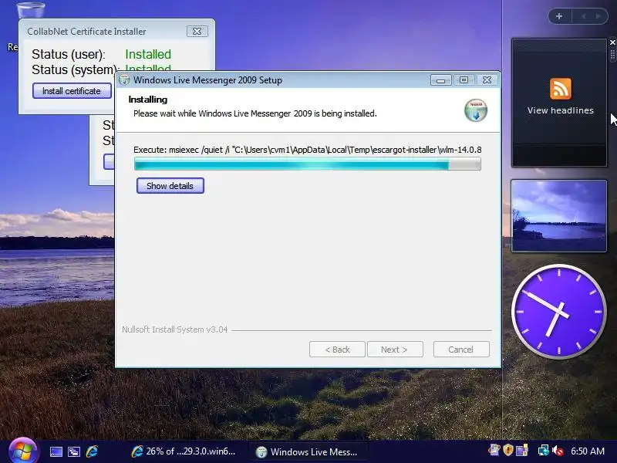Open the network connection tray icon
Screen dimensions: 617x463
point(544,450)
